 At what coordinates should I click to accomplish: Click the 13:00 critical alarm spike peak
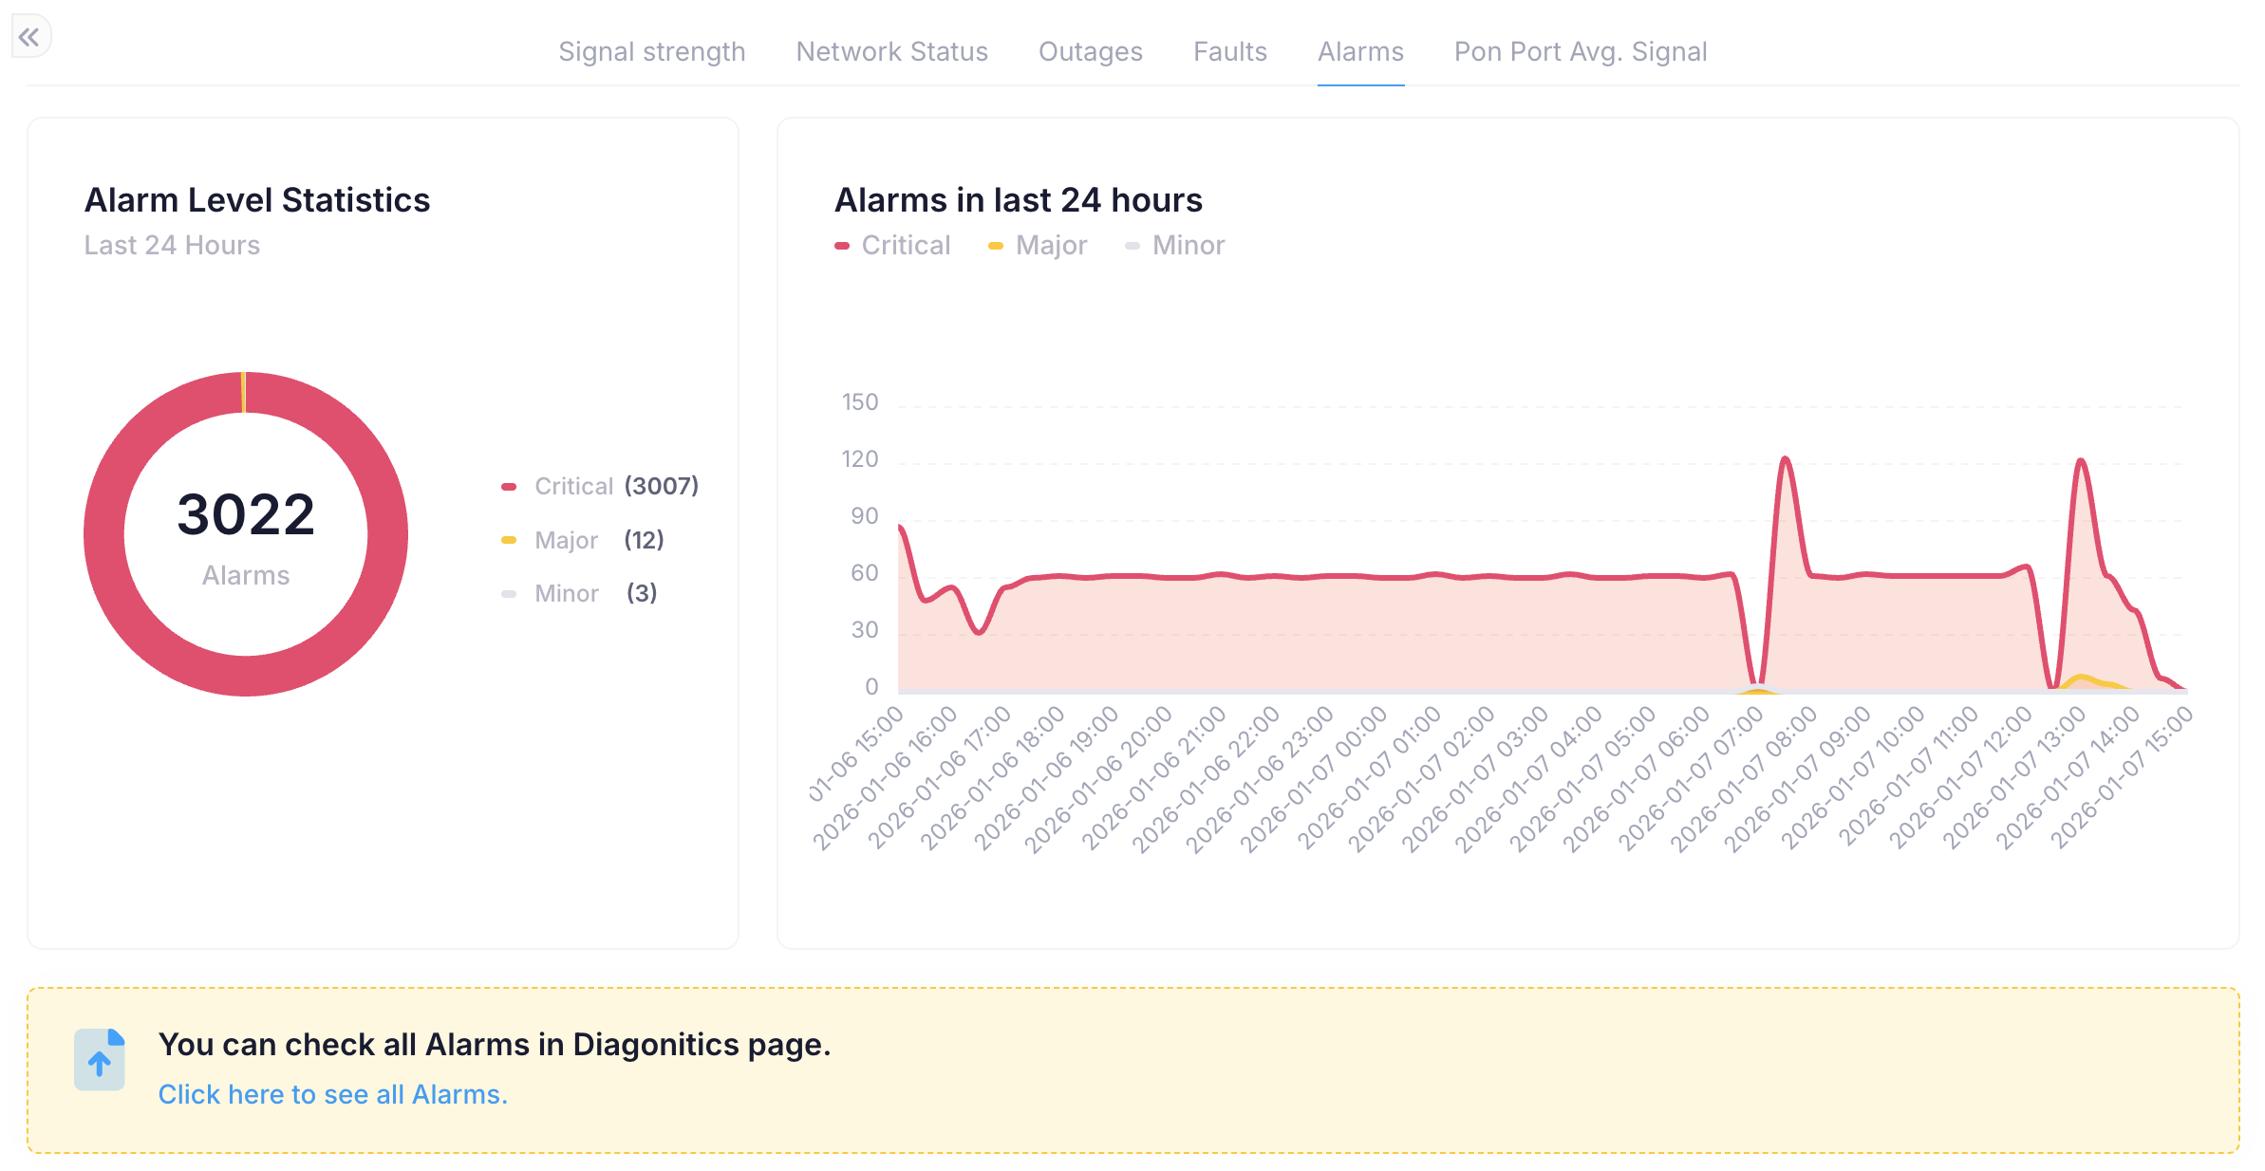point(2081,460)
